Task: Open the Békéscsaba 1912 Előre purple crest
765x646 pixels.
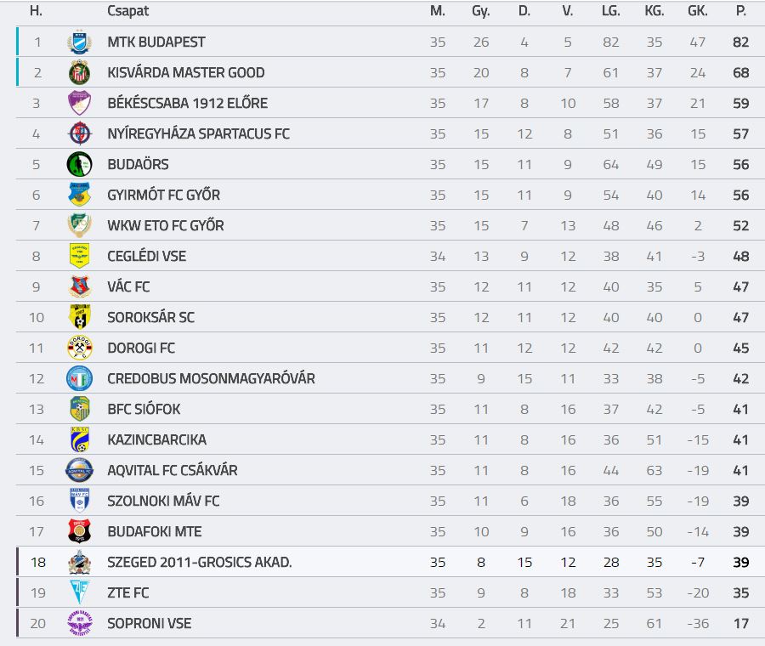Action: (x=79, y=103)
